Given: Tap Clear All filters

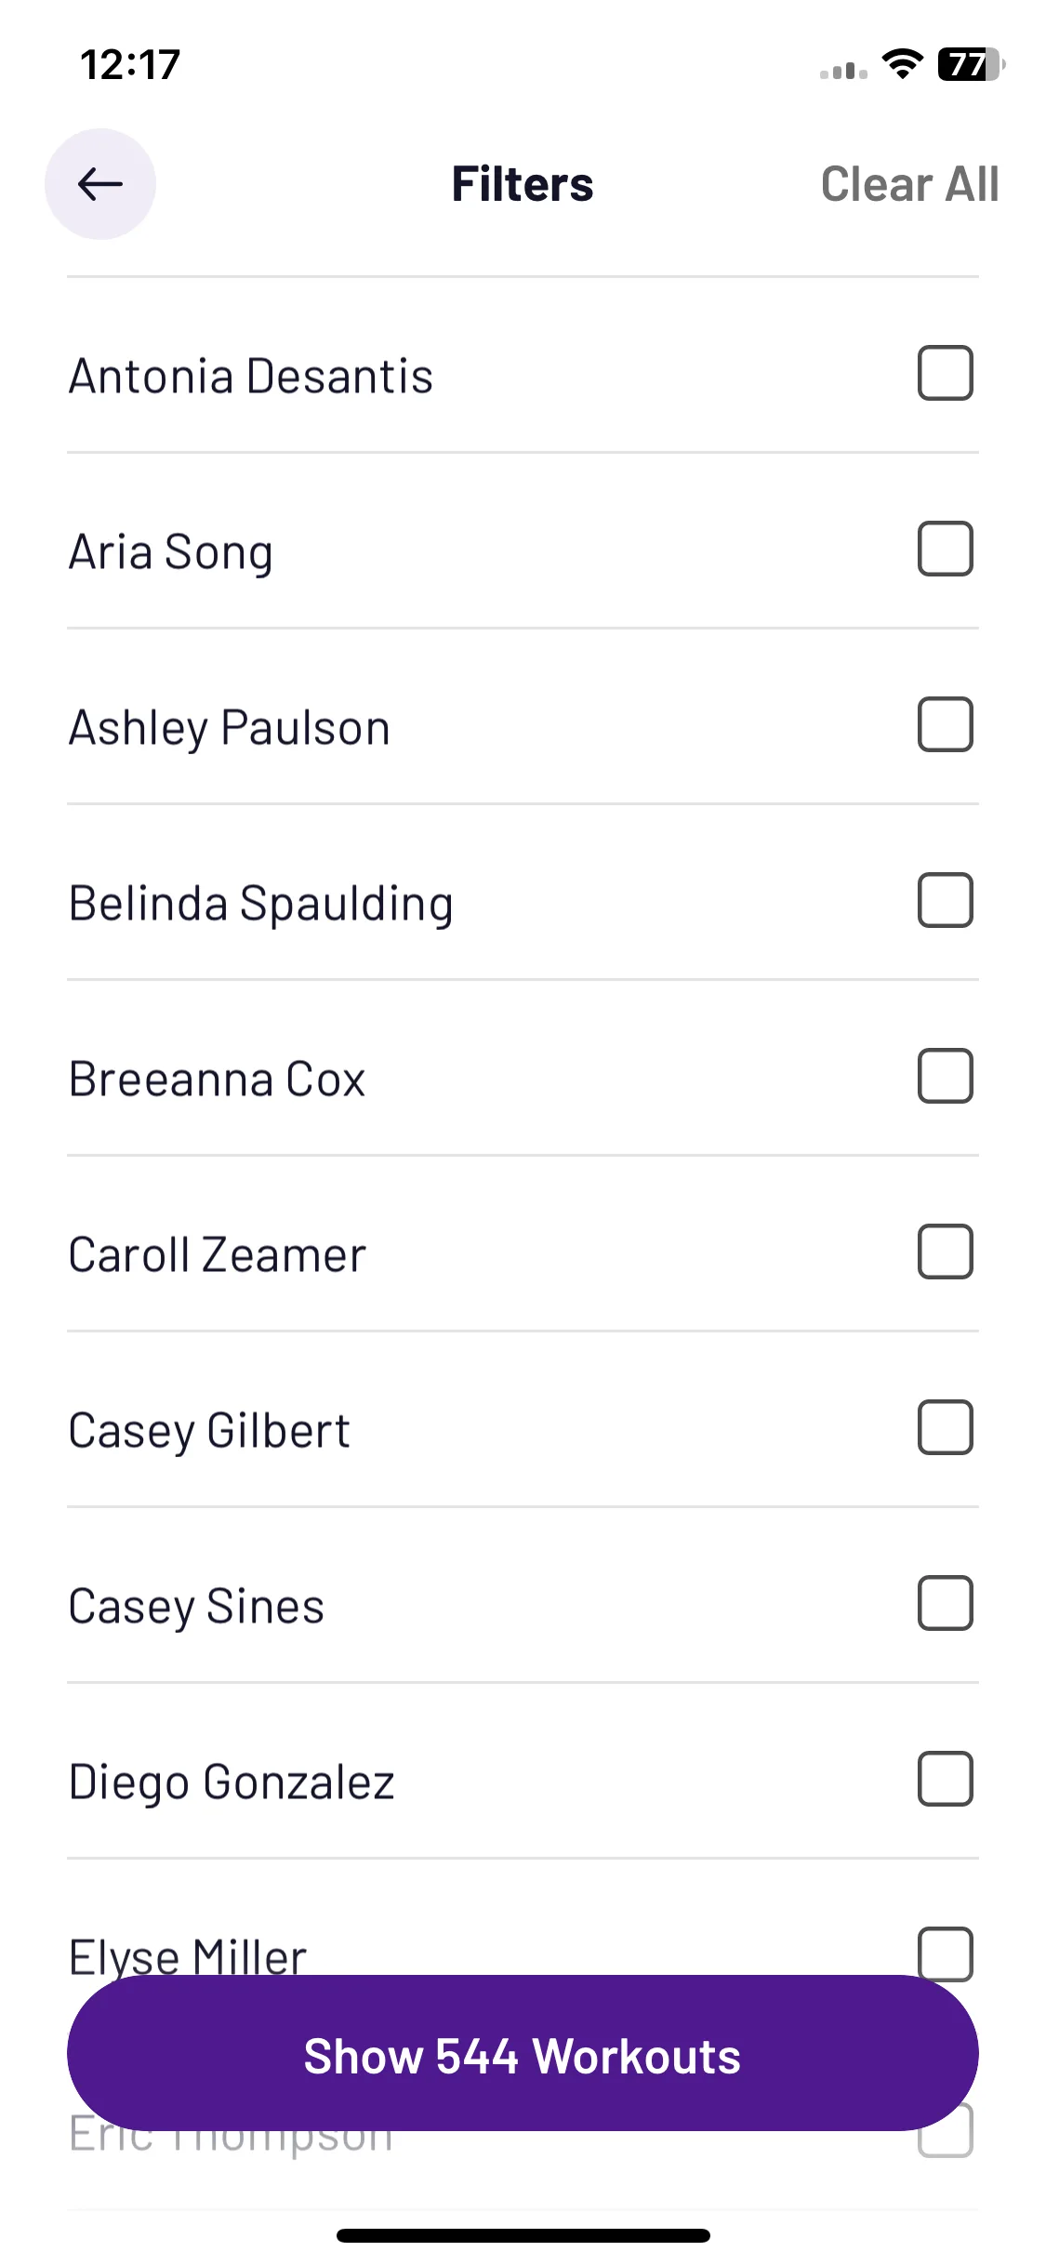Looking at the screenshot, I should pyautogui.click(x=909, y=184).
